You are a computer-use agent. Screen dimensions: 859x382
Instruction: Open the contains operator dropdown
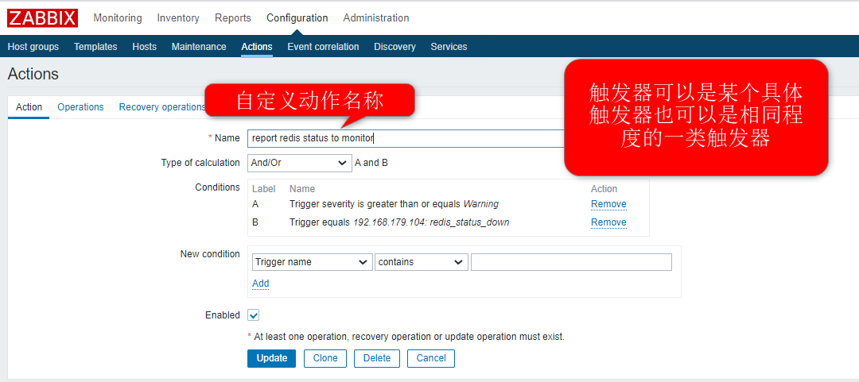tap(422, 262)
